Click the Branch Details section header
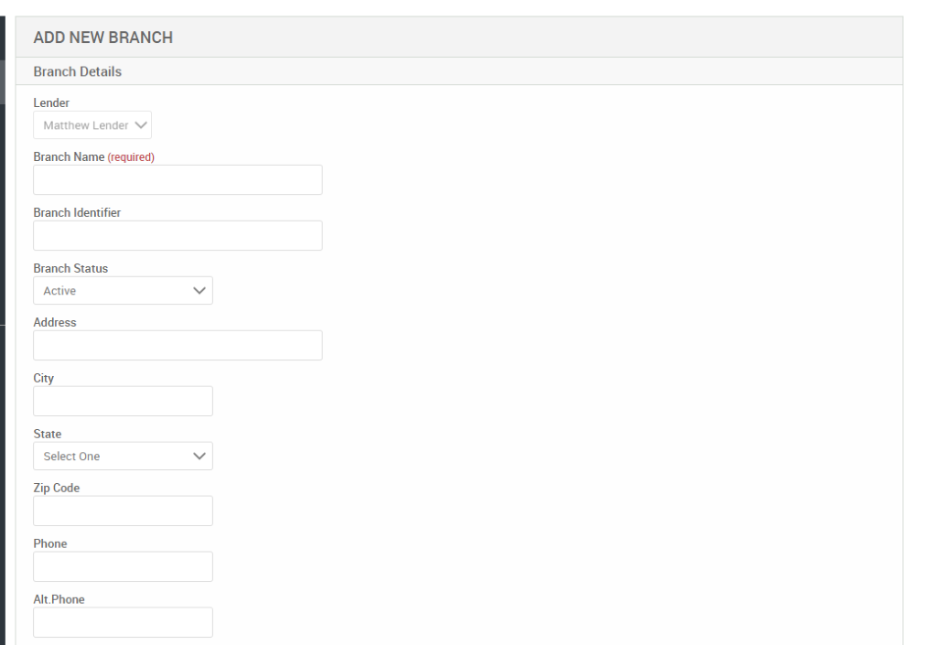Screen dimensions: 937x645 point(77,70)
